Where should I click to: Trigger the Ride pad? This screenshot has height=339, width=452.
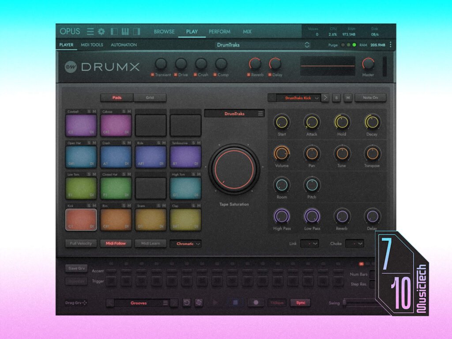pyautogui.click(x=151, y=157)
